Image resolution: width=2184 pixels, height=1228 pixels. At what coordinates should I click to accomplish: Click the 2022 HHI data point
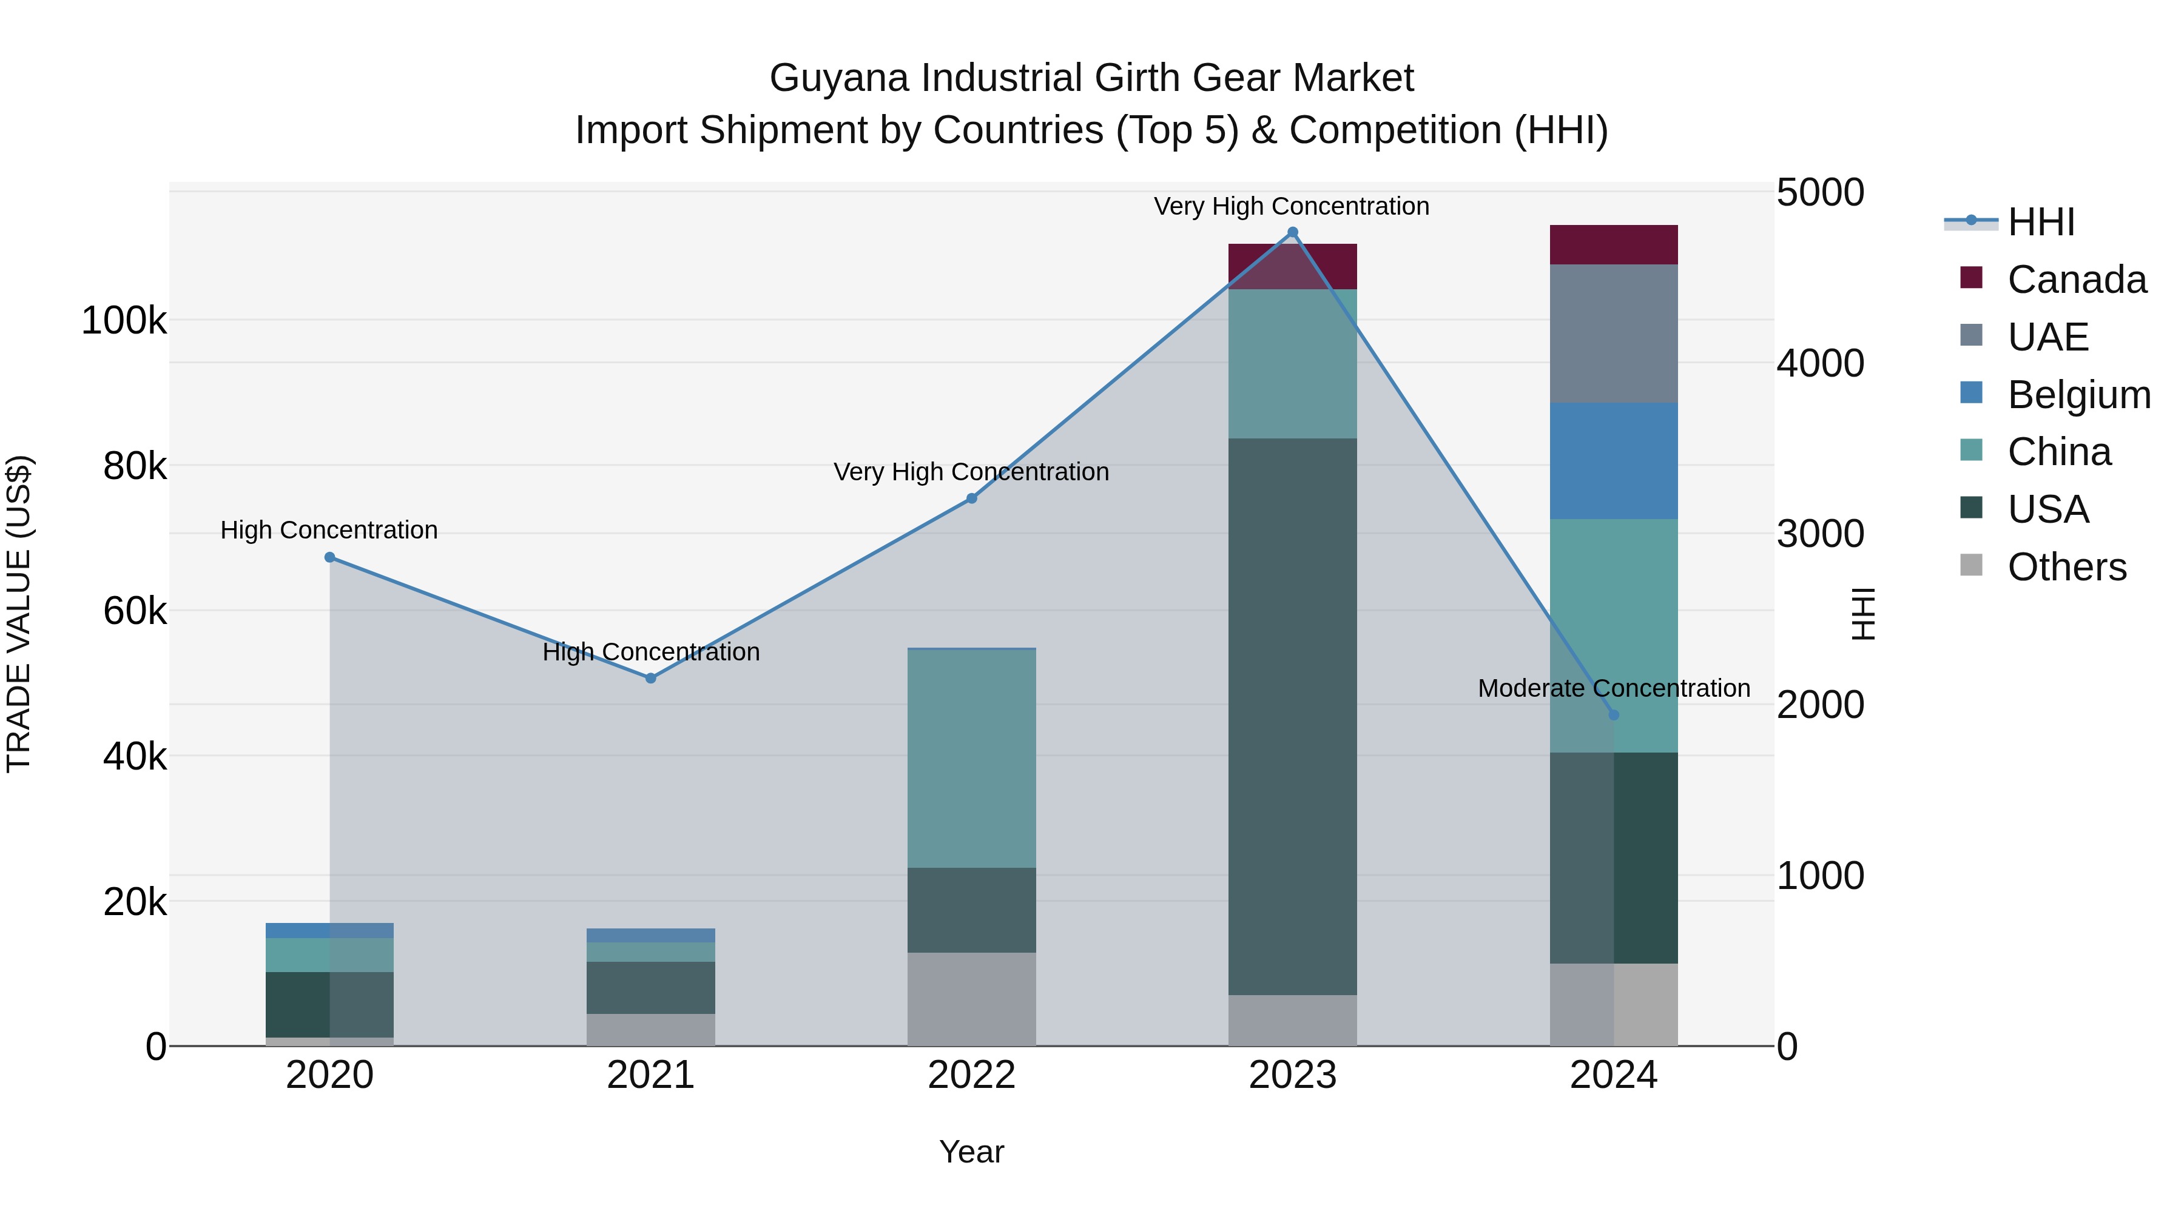point(972,499)
